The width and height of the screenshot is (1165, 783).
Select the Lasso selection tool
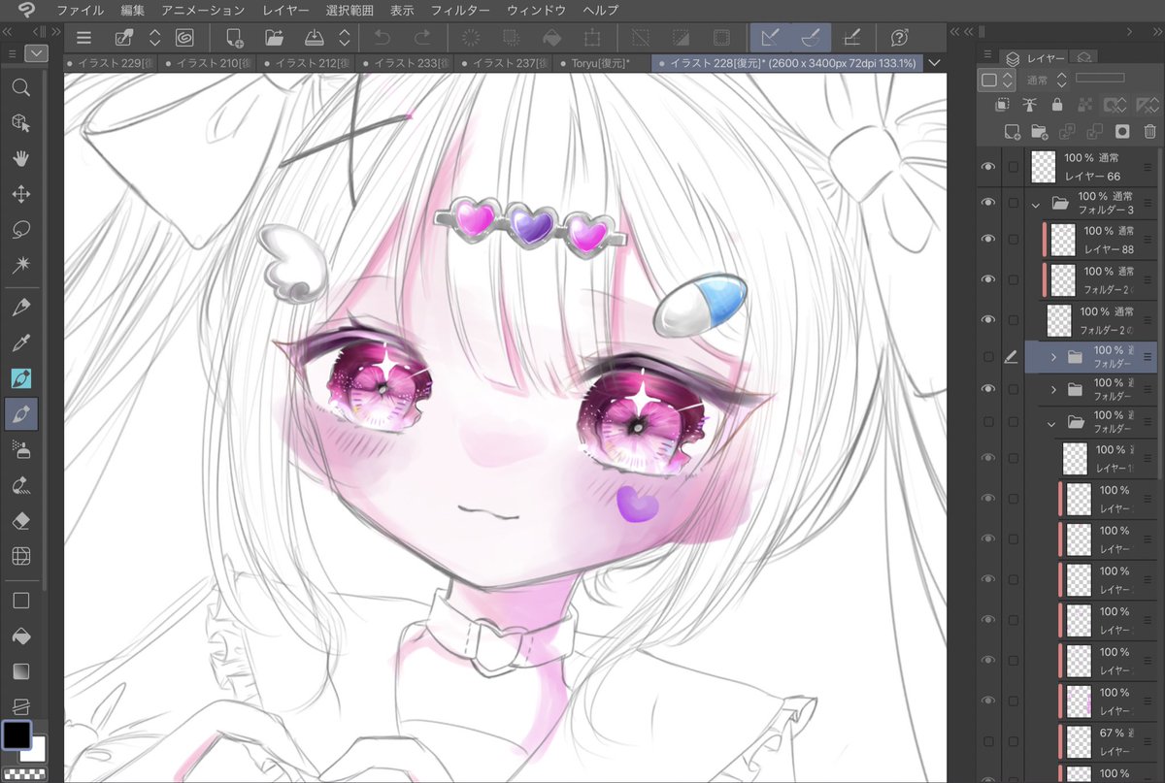pos(20,230)
